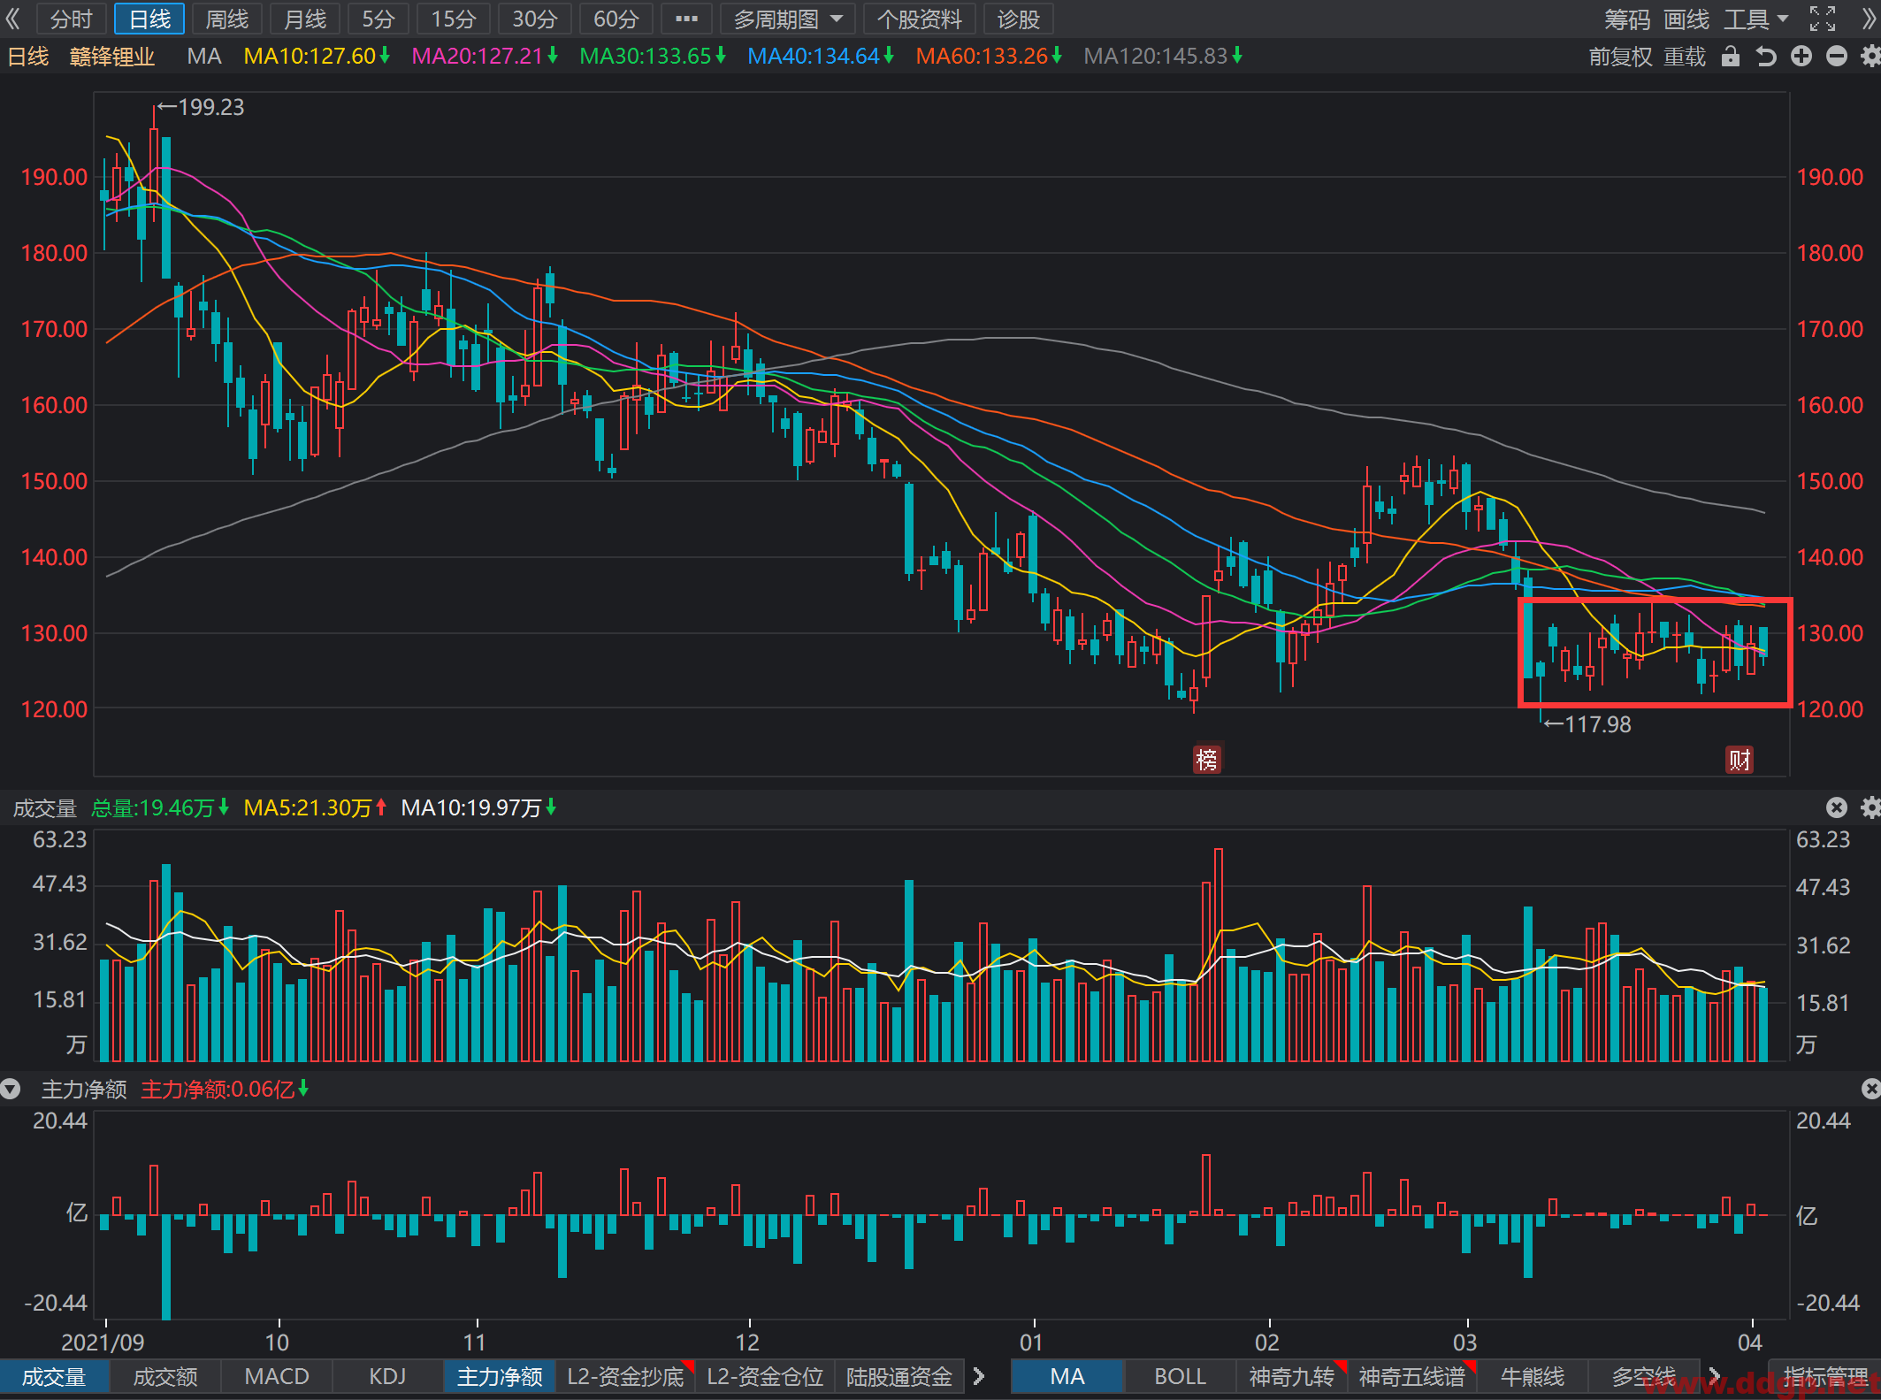This screenshot has width=1881, height=1400.
Task: Click the 榜 marker on the chart
Action: click(1207, 759)
